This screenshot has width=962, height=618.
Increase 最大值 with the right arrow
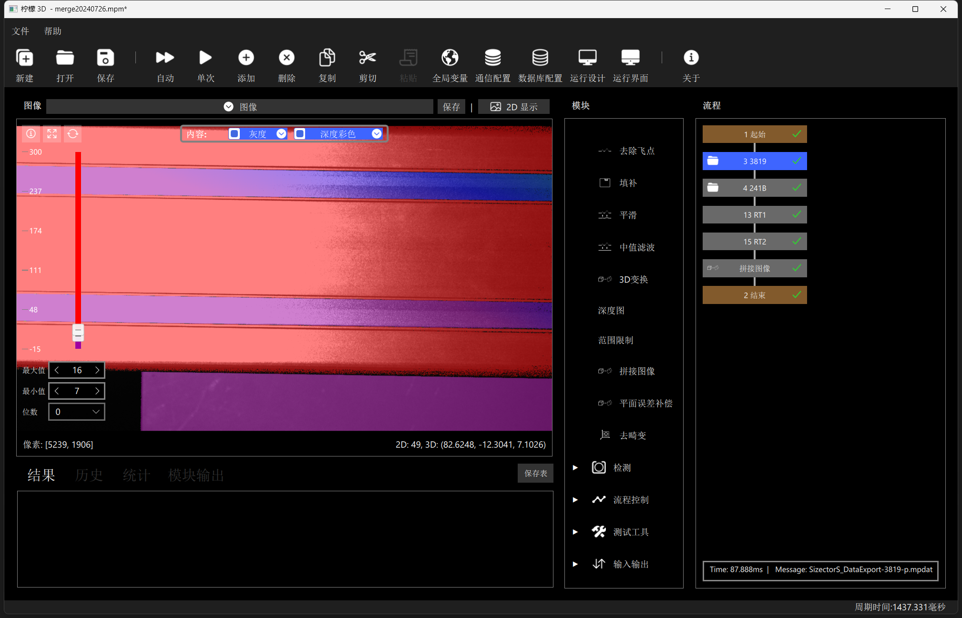97,370
